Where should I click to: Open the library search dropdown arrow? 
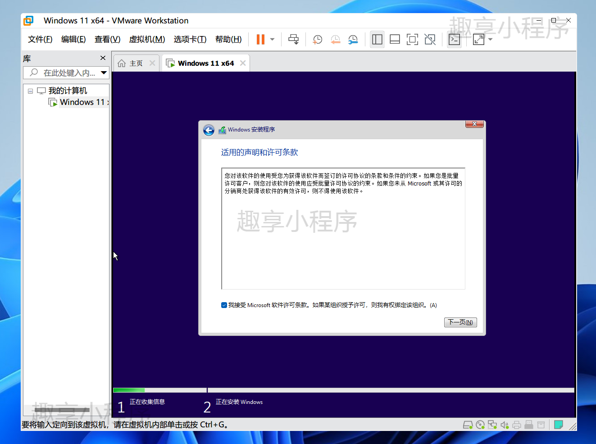pos(104,73)
